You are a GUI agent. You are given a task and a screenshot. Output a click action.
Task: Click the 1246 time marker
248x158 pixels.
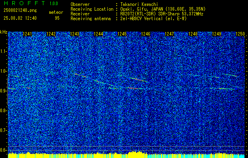point(145,34)
